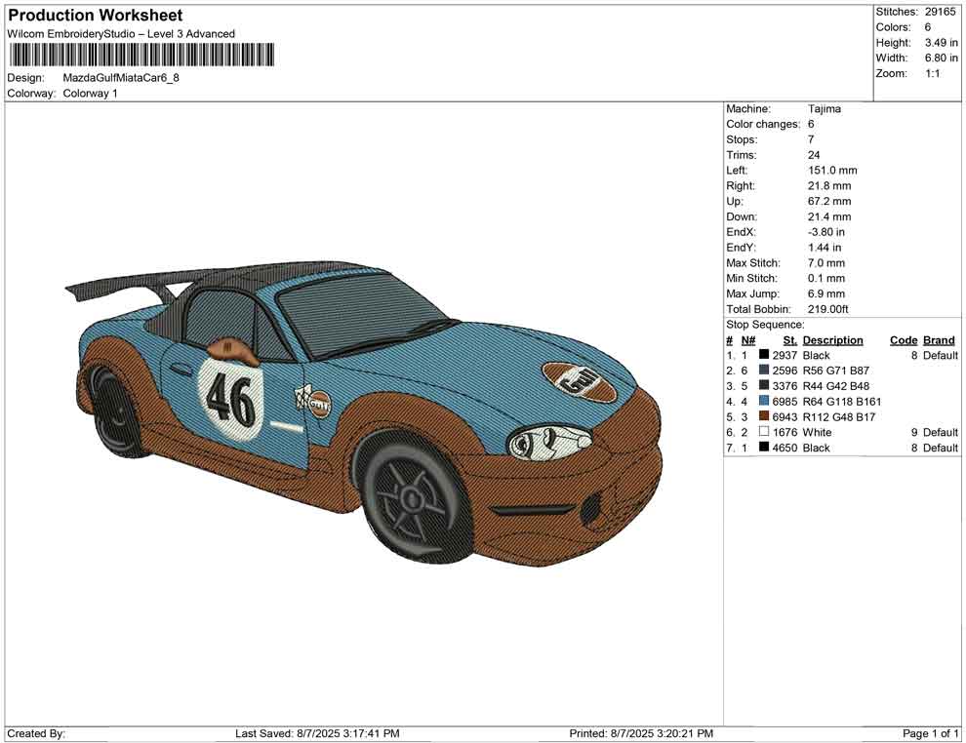
Task: Click the Width value 6.80 in
Action: [941, 58]
